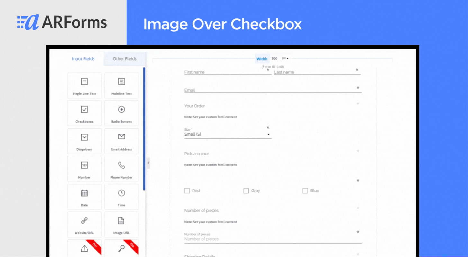The image size is (468, 257).
Task: Add a Multiline Text field
Action: [x=122, y=85]
